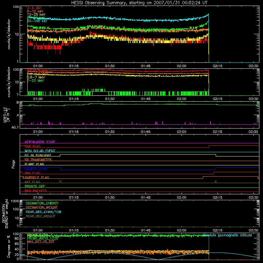Click the Absolute geomagnetic latitude label
Image resolution: width=263 pixels, height=263 pixels.
click(227, 235)
